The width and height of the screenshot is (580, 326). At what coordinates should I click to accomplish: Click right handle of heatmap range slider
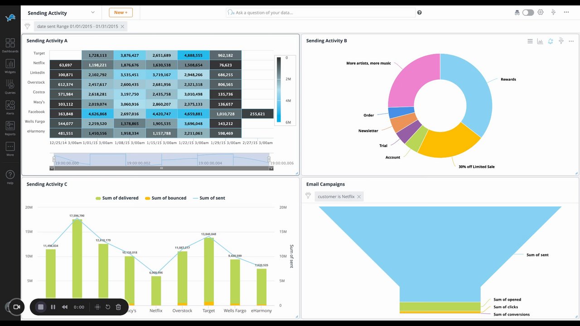[x=269, y=159]
